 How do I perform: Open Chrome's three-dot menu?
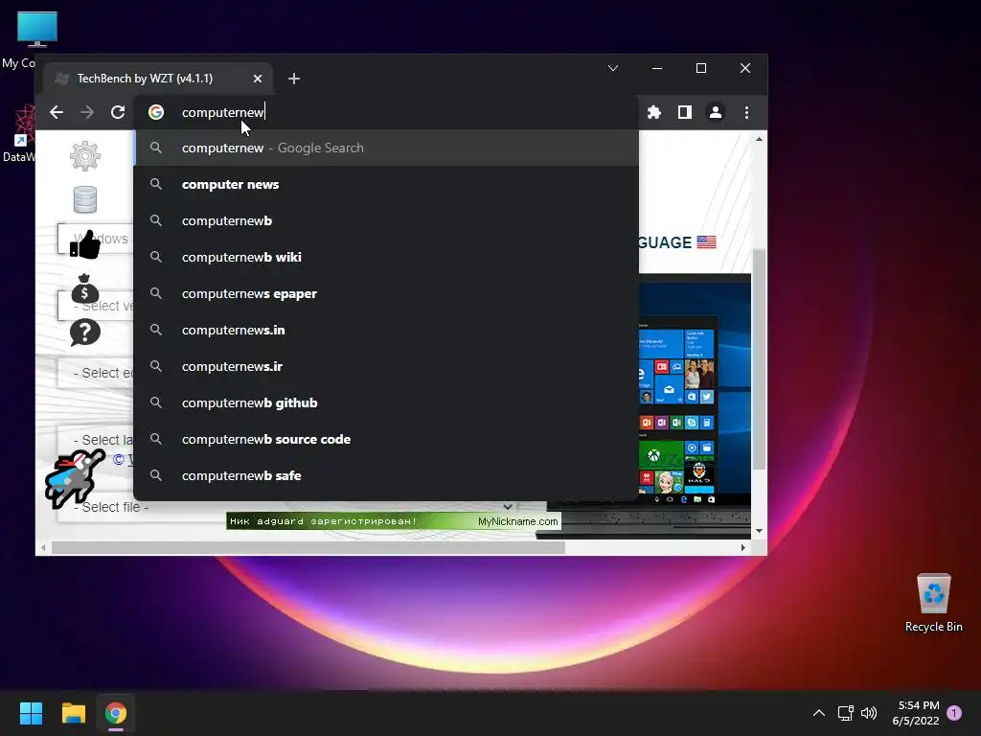(746, 112)
